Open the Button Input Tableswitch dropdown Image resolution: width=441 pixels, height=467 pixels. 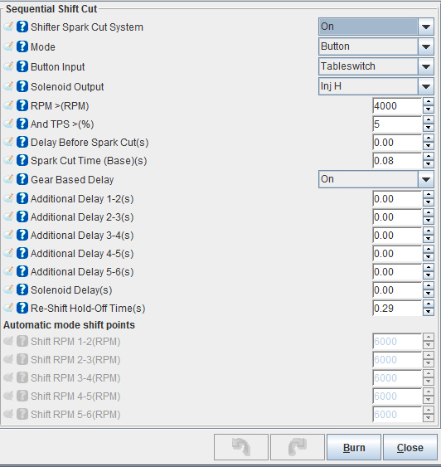click(426, 66)
